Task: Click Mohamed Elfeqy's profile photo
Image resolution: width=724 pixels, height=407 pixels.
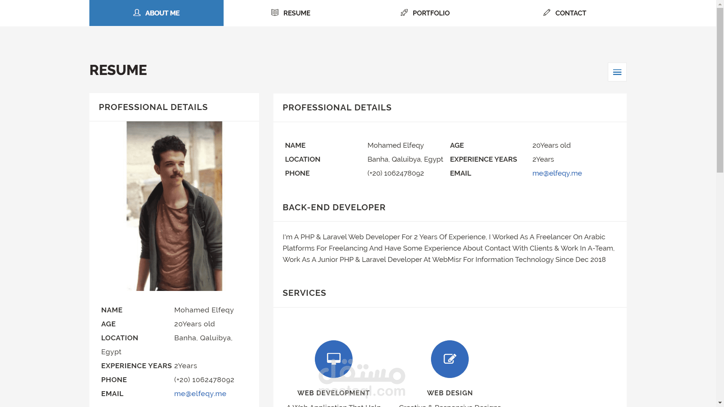Action: coord(174,206)
